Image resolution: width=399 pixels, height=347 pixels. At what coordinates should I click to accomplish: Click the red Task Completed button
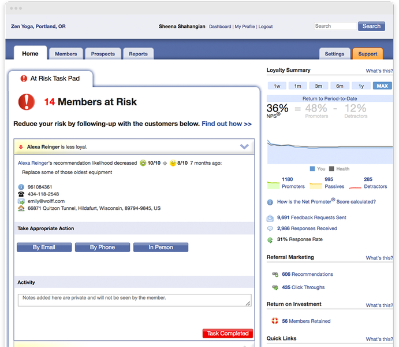pos(228,334)
